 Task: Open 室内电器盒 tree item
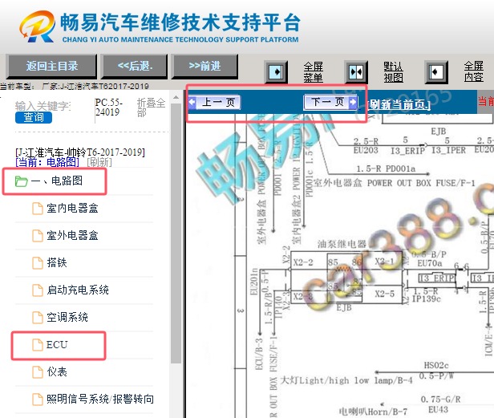(x=72, y=208)
